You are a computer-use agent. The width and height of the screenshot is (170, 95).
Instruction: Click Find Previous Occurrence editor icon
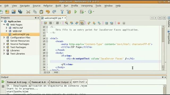72,23
